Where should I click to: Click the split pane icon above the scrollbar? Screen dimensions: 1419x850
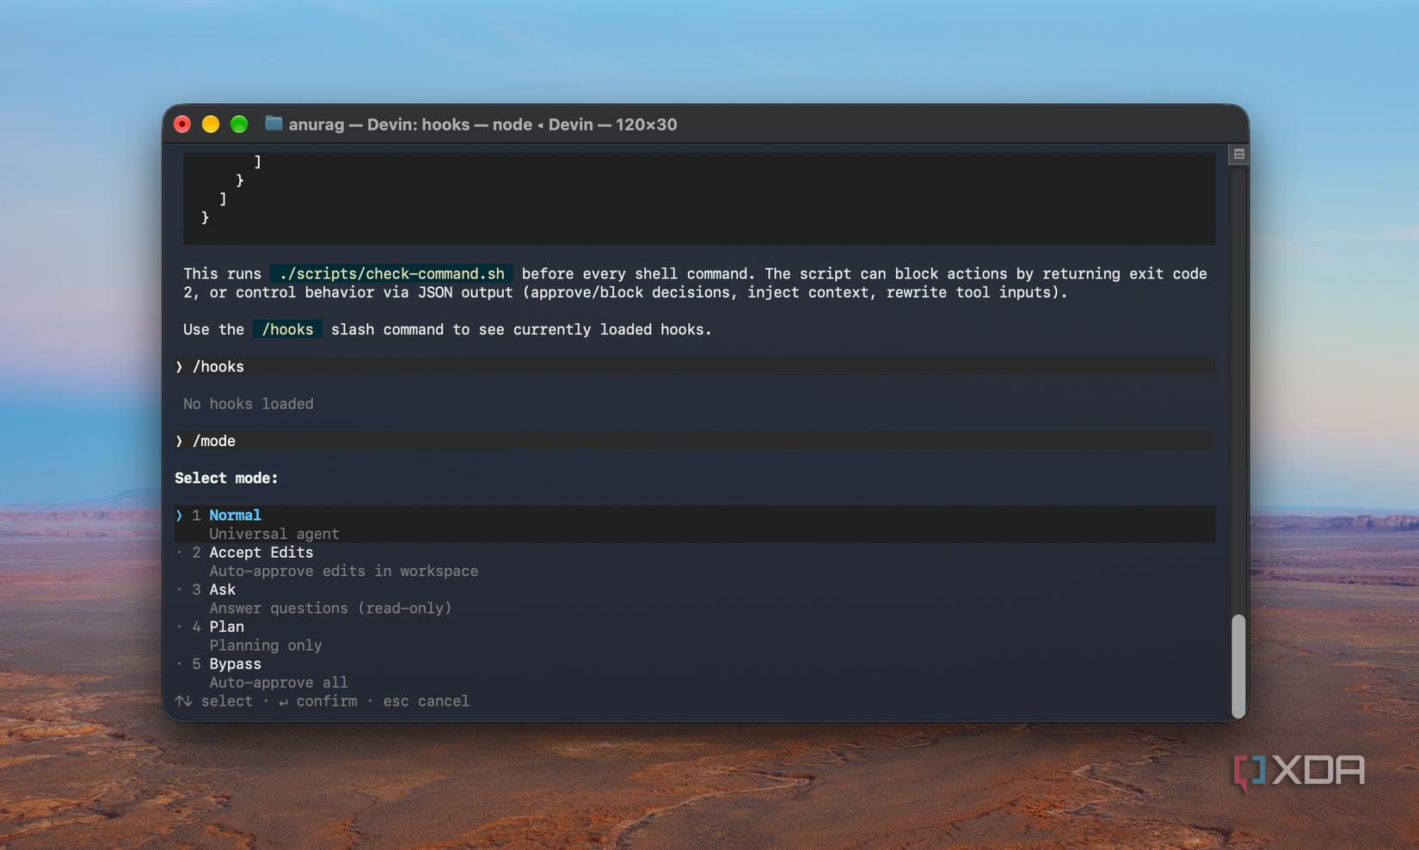pyautogui.click(x=1238, y=155)
